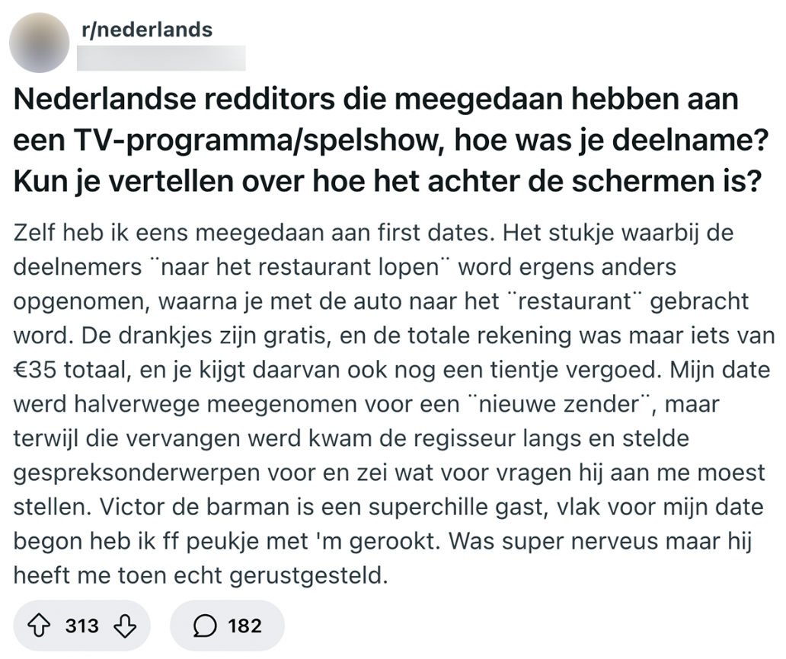Toggle your upvote on this post
This screenshot has width=786, height=659.
tap(37, 626)
